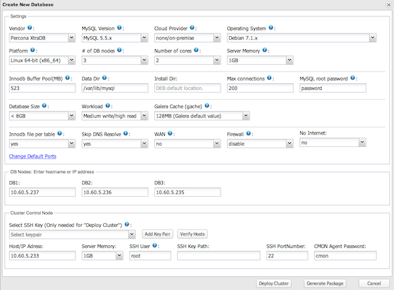Open the Vendor dropdown showing Percona XtraDB
The height and width of the screenshot is (290, 394).
click(41, 39)
